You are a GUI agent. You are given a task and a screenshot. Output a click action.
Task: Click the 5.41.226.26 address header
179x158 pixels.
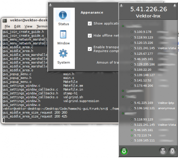coord(148,9)
